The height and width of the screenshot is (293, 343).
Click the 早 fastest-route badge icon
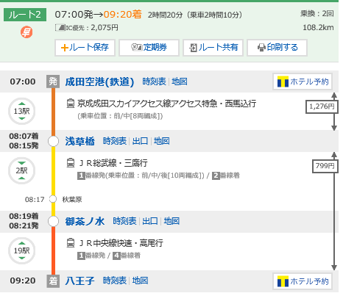coord(26,32)
